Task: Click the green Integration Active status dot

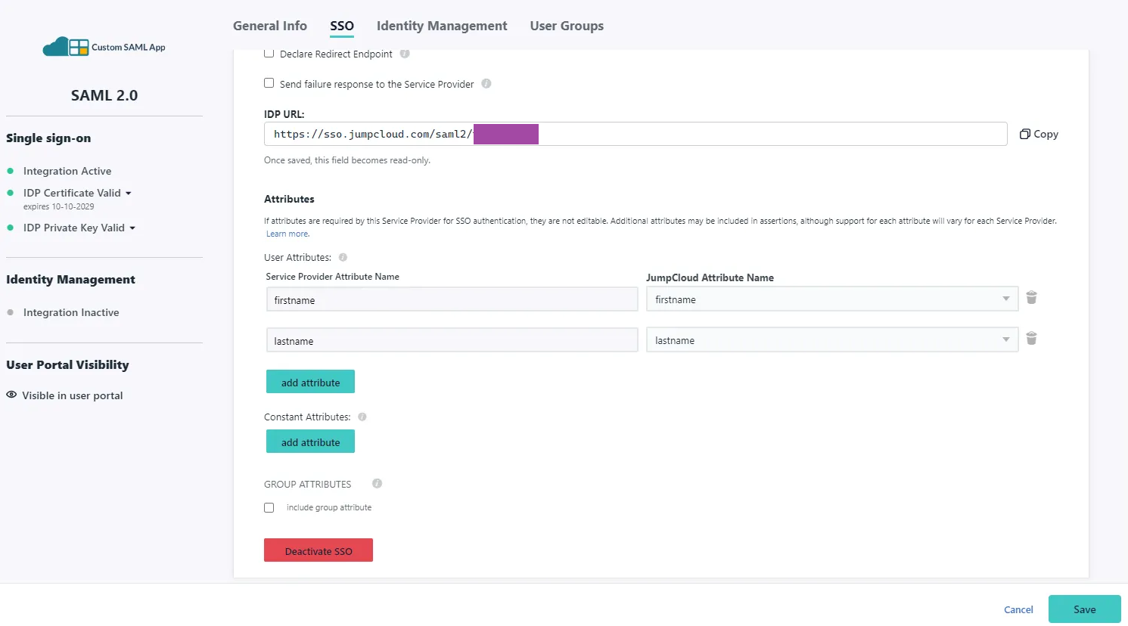Action: point(10,171)
